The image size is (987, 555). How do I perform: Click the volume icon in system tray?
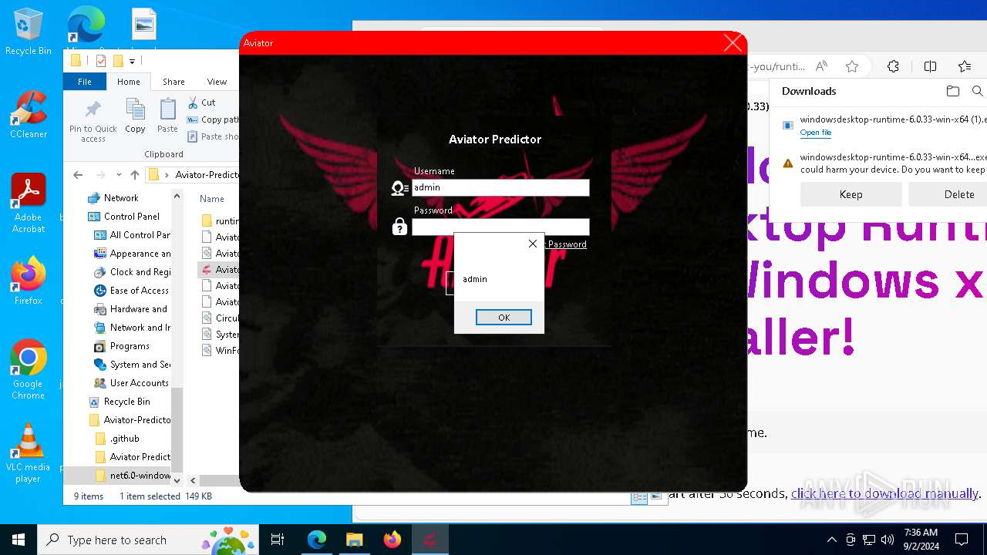coord(888,540)
